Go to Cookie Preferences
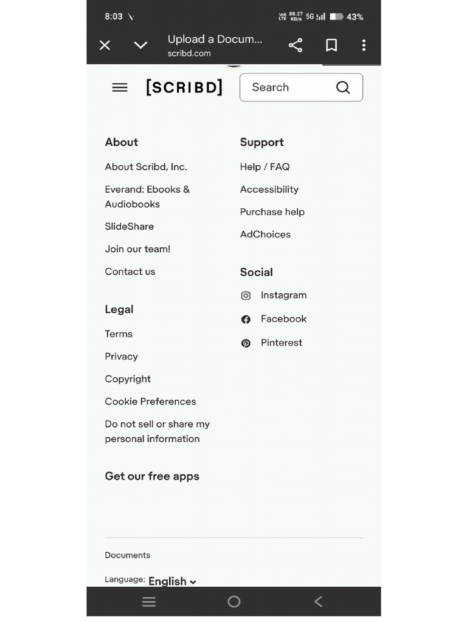 click(150, 402)
